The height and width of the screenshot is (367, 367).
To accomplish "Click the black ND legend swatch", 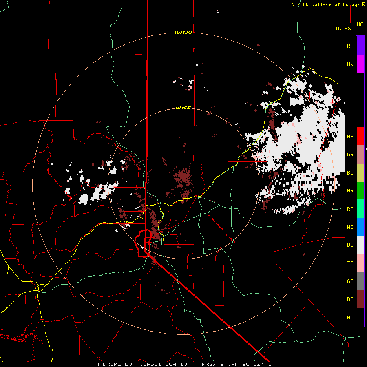I will coord(360,317).
